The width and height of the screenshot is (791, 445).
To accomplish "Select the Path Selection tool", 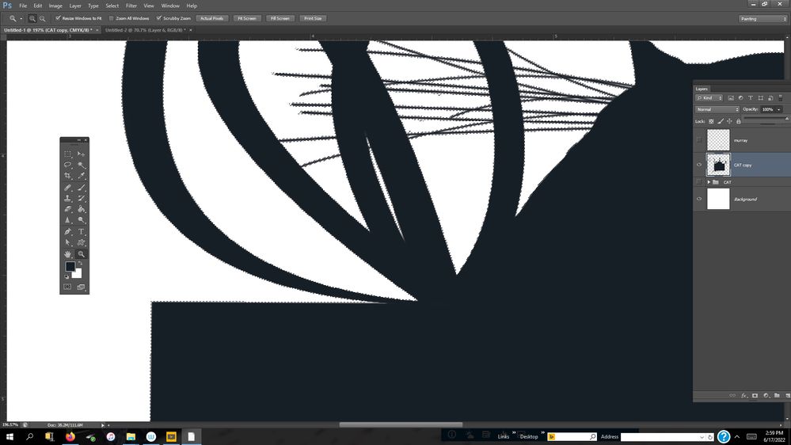I will 67,242.
